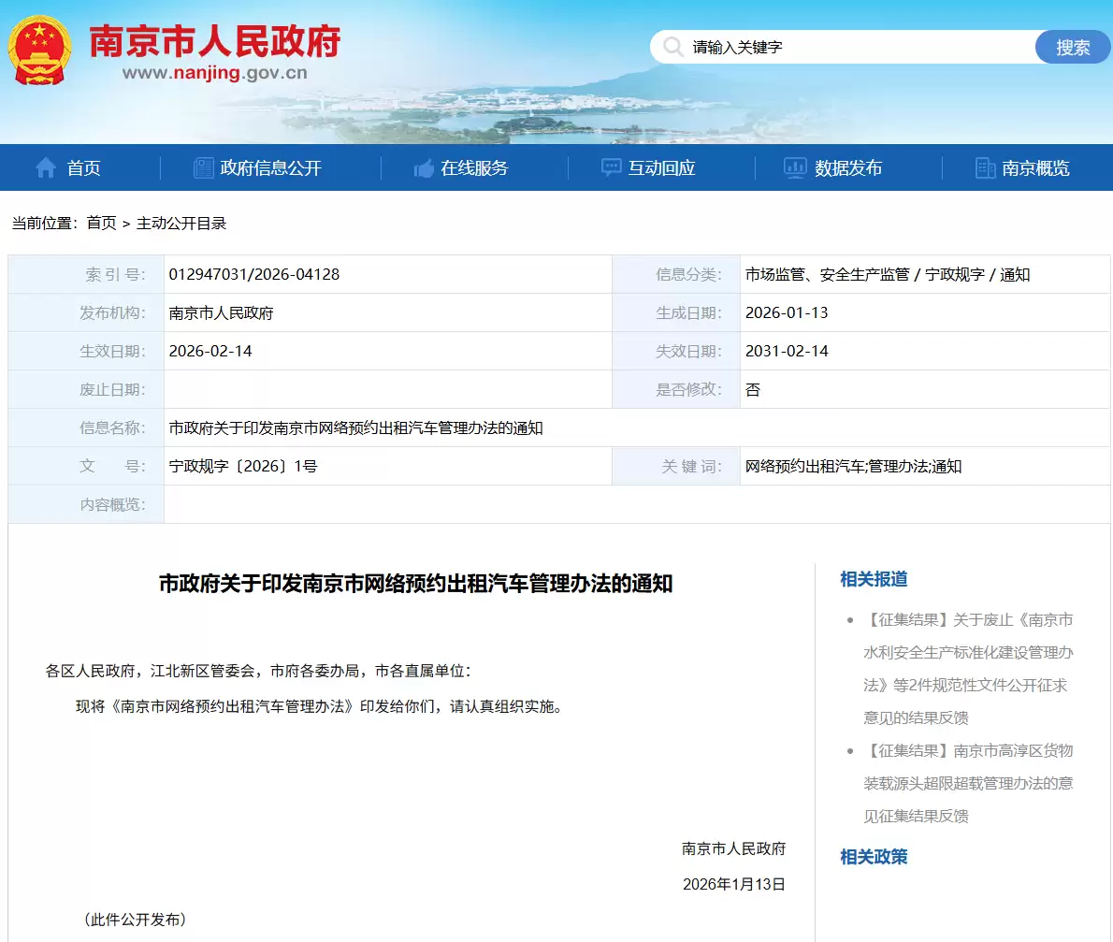Screen dimensions: 1113x942
Task: Open the 高淳区货物装载 feedback article
Action: coord(968,783)
